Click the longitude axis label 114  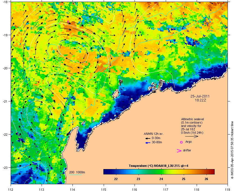[73, 189]
